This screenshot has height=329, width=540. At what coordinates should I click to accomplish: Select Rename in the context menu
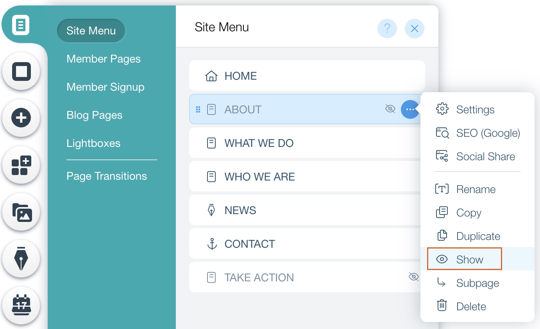click(x=476, y=189)
